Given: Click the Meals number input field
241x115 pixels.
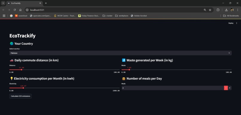Looking at the screenshot, I should [173, 88].
